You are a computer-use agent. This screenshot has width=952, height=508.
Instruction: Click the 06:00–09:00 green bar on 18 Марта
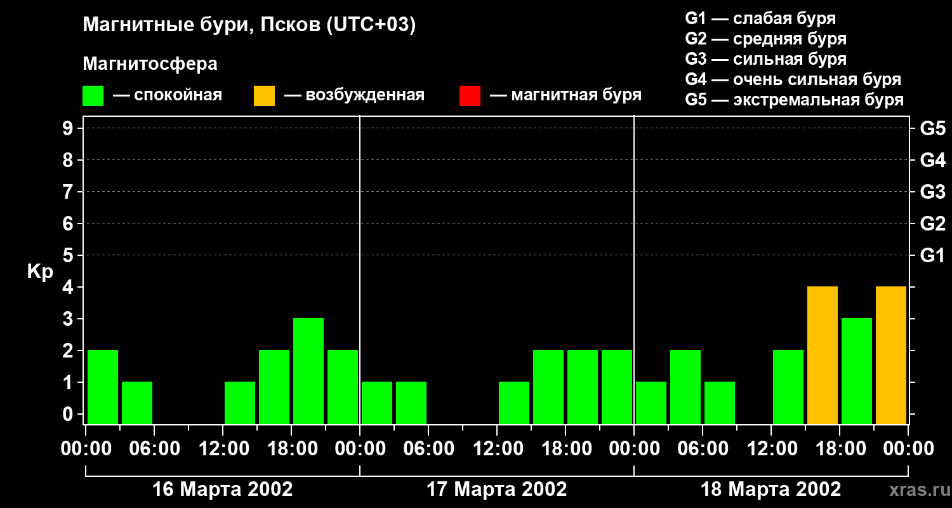pyautogui.click(x=720, y=403)
